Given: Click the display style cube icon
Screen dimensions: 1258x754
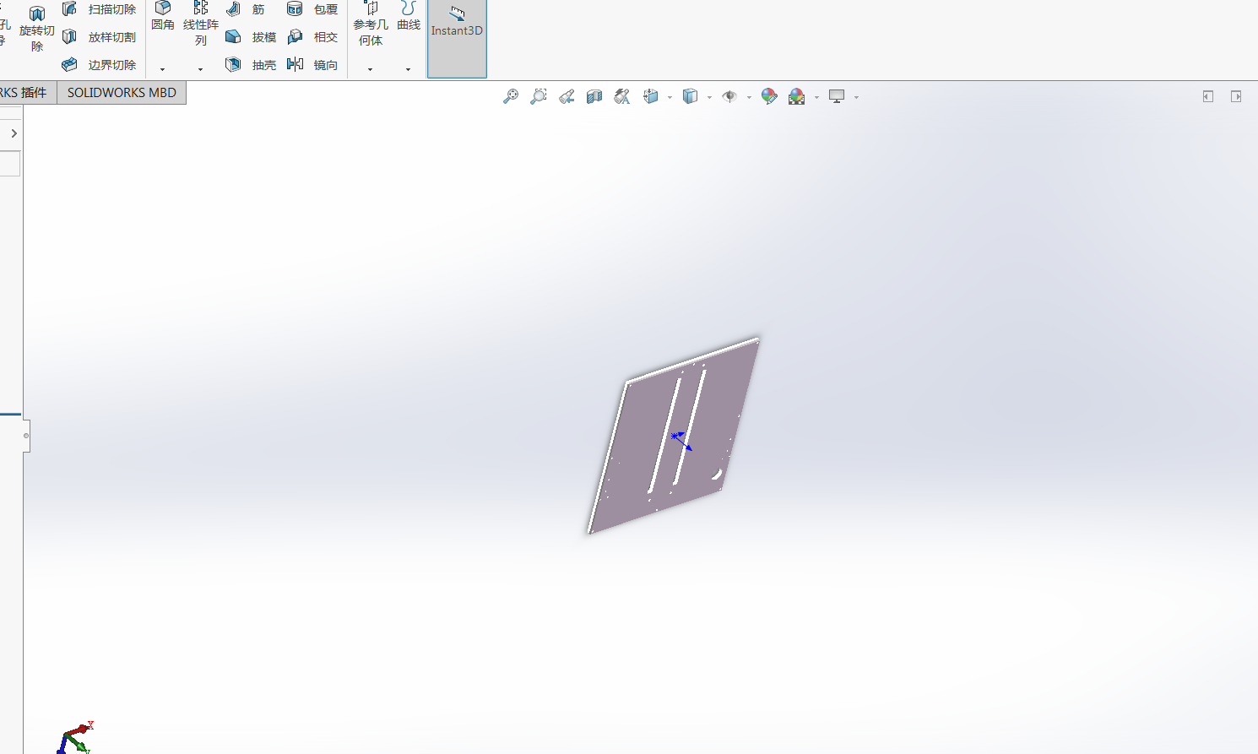Looking at the screenshot, I should click(x=690, y=96).
